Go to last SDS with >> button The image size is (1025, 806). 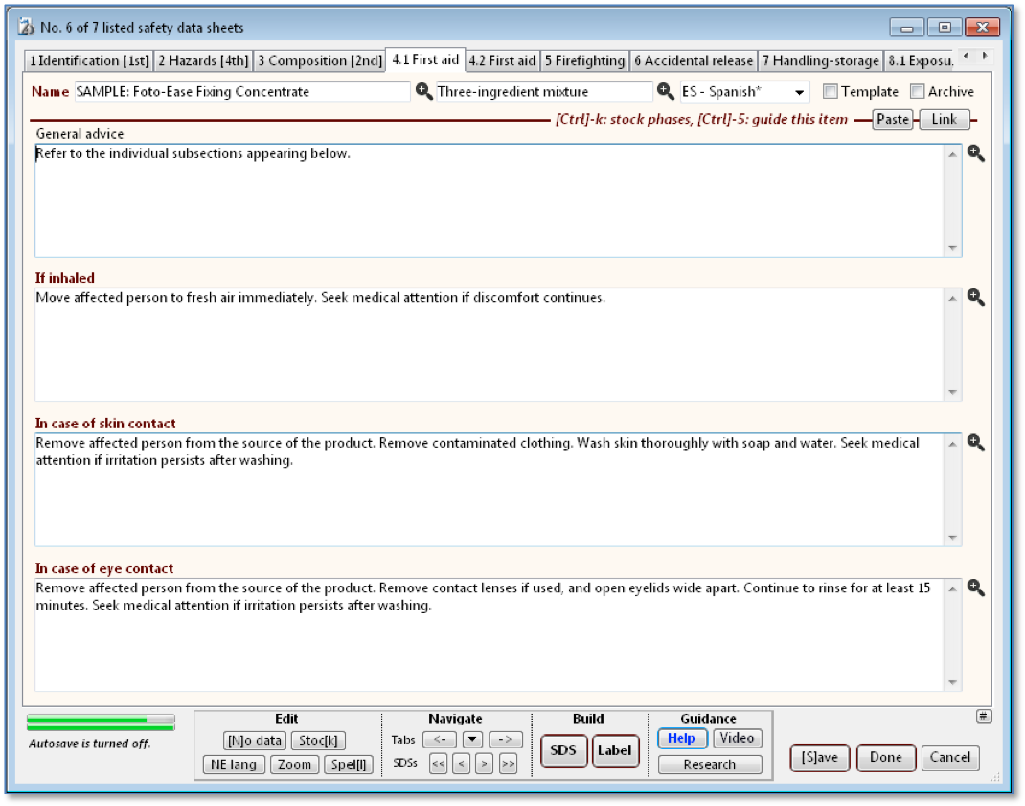coord(508,764)
